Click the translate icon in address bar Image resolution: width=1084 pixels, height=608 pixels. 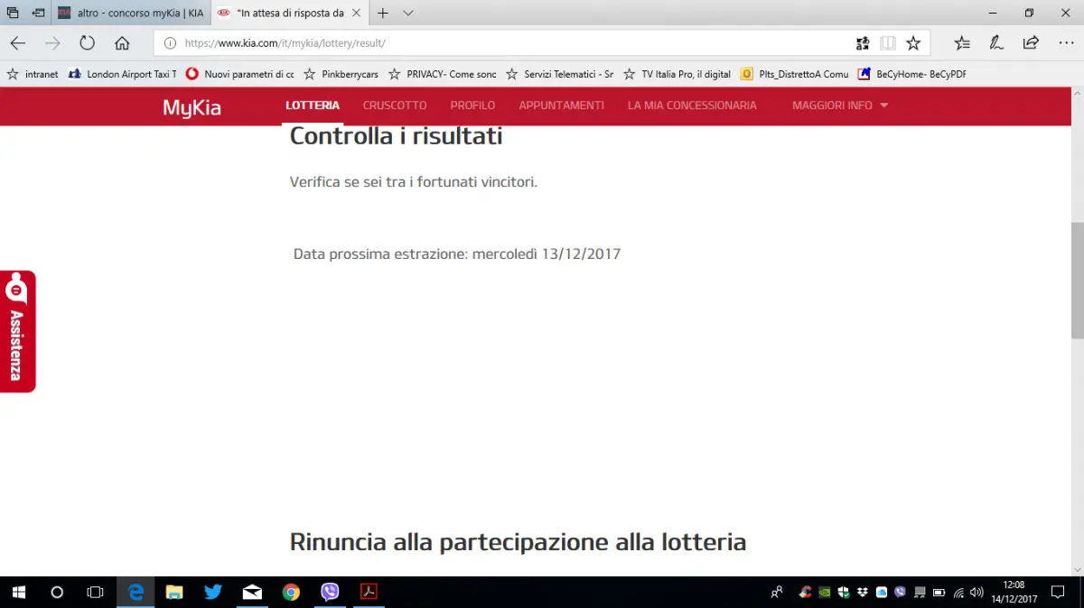[x=862, y=43]
